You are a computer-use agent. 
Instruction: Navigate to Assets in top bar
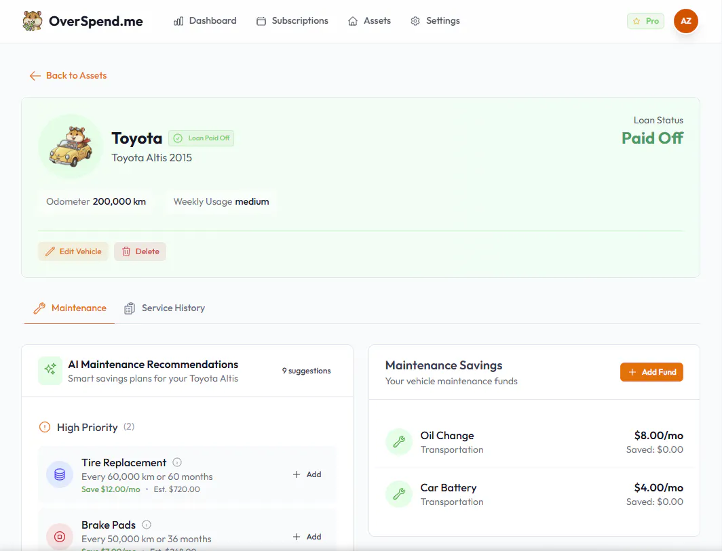pyautogui.click(x=369, y=21)
